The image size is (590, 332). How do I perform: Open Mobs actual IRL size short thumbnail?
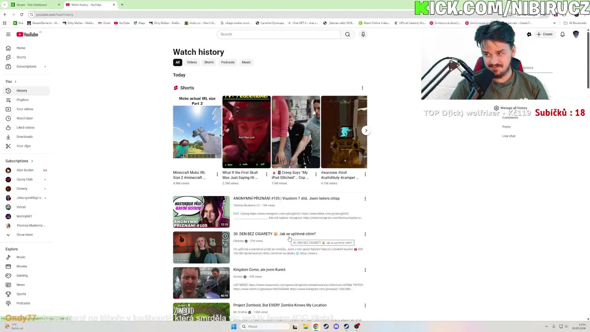(x=197, y=132)
